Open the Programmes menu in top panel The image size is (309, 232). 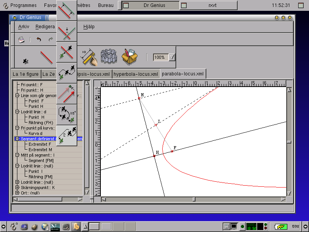[24, 5]
